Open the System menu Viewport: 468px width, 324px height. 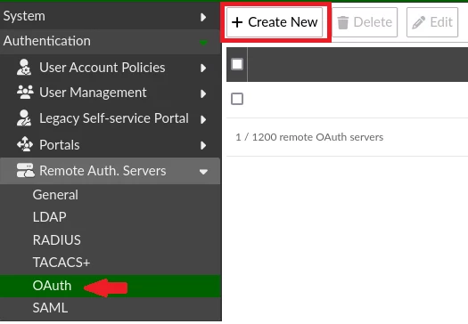pyautogui.click(x=110, y=16)
